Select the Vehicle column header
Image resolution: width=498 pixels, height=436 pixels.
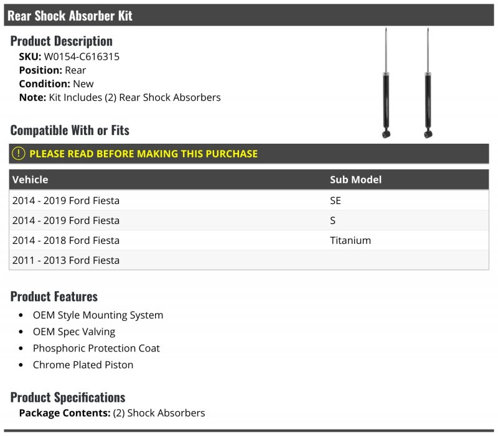pos(31,180)
